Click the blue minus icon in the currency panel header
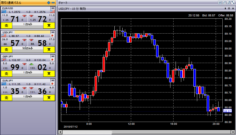Screen dimensions: 236x135 tap(53, 3)
